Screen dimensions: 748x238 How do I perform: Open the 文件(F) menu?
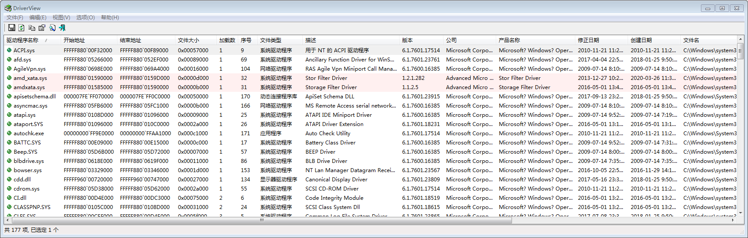(x=15, y=18)
